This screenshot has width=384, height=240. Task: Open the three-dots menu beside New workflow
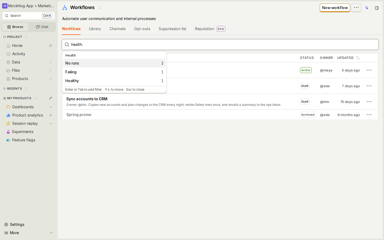point(356,7)
